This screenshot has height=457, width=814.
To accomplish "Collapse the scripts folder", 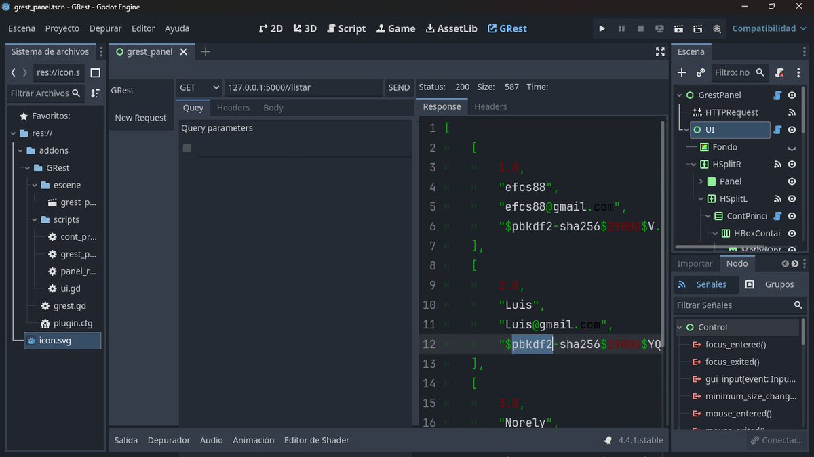I will click(34, 219).
